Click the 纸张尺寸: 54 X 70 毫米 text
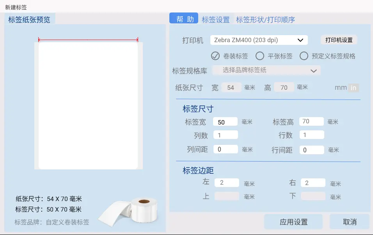 [x=48, y=199]
